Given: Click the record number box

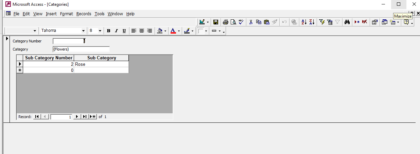Looking at the screenshot, I should click(x=62, y=117).
